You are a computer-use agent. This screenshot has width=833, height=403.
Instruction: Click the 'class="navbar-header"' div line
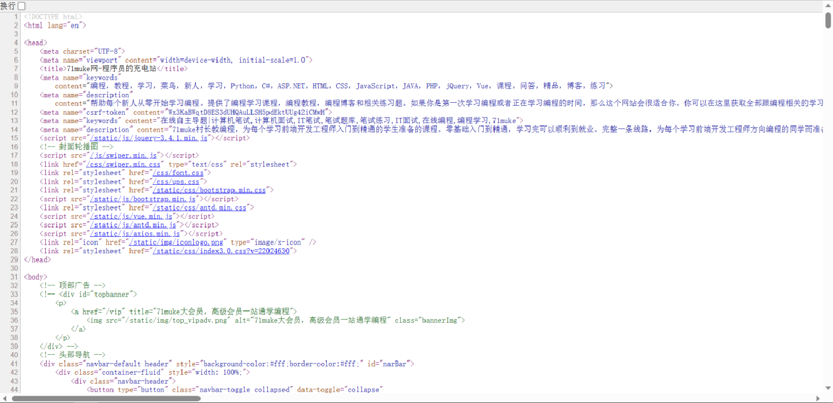(x=124, y=381)
